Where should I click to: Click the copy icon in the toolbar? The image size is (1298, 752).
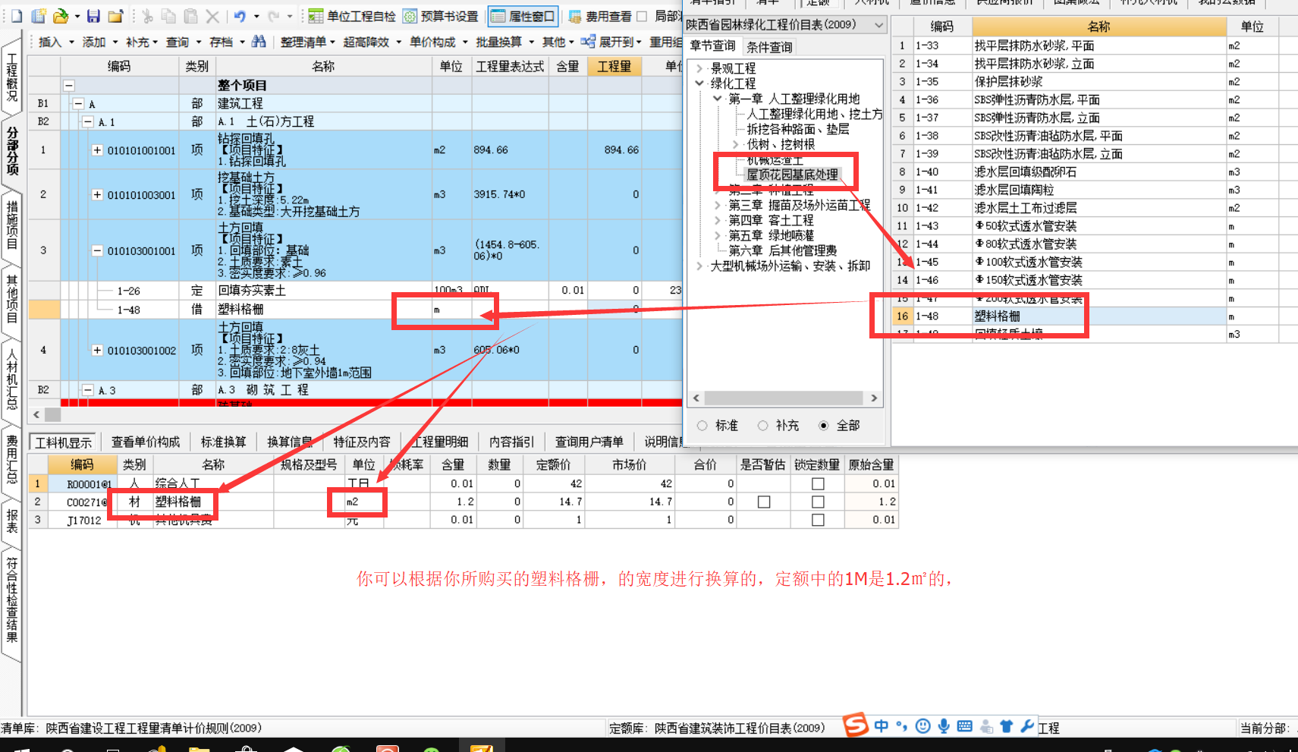(x=168, y=16)
